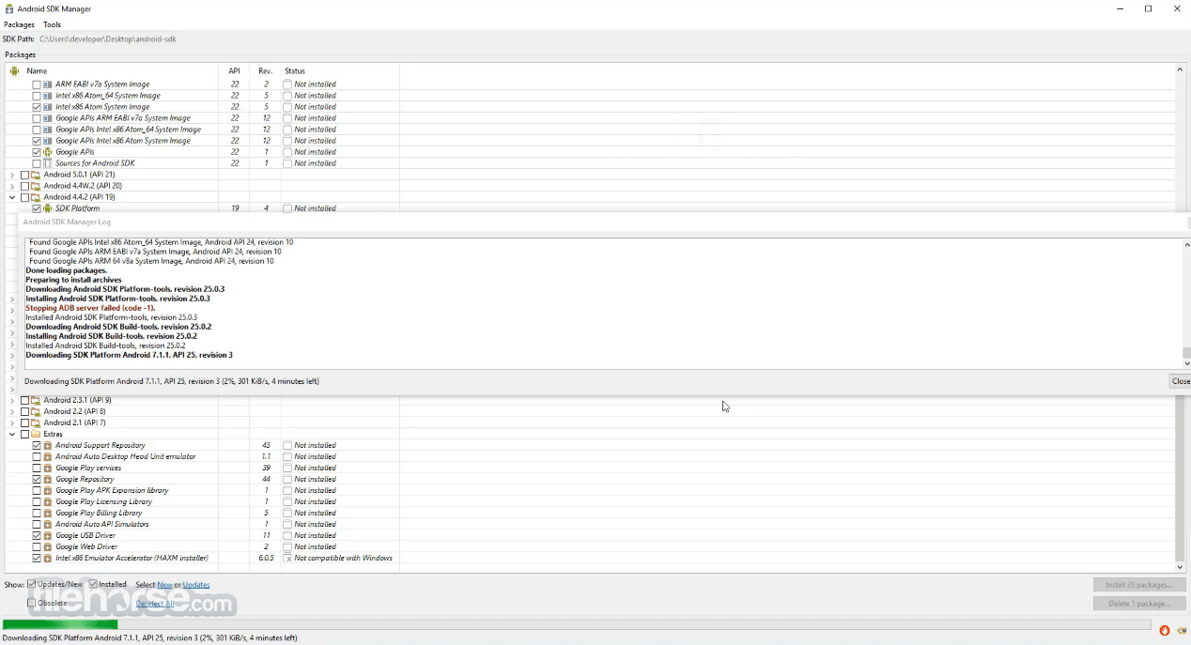Viewport: 1191px width, 645px height.
Task: Click the SDK Platform android icon
Action: click(x=48, y=208)
